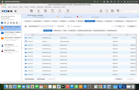The height and width of the screenshot is (90, 139).
Task: Open Spotlight search in the menu bar
Action: click(122, 2)
